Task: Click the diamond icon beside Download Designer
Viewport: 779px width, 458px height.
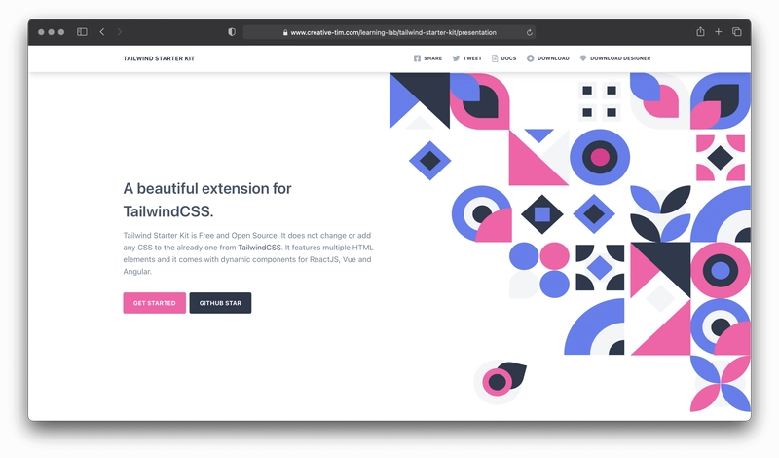Action: (582, 58)
